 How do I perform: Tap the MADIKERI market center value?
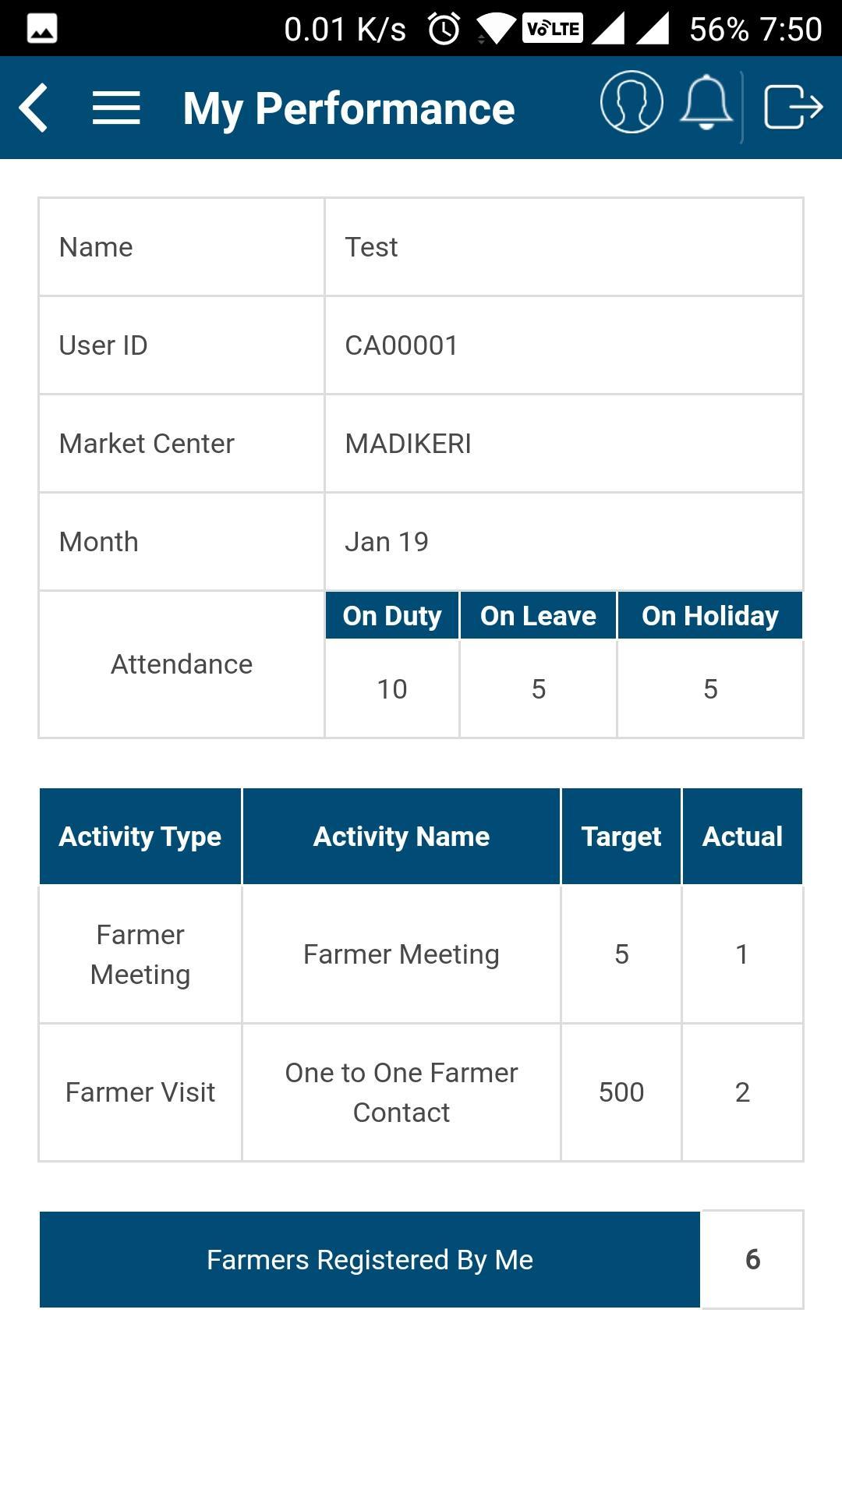tap(408, 444)
